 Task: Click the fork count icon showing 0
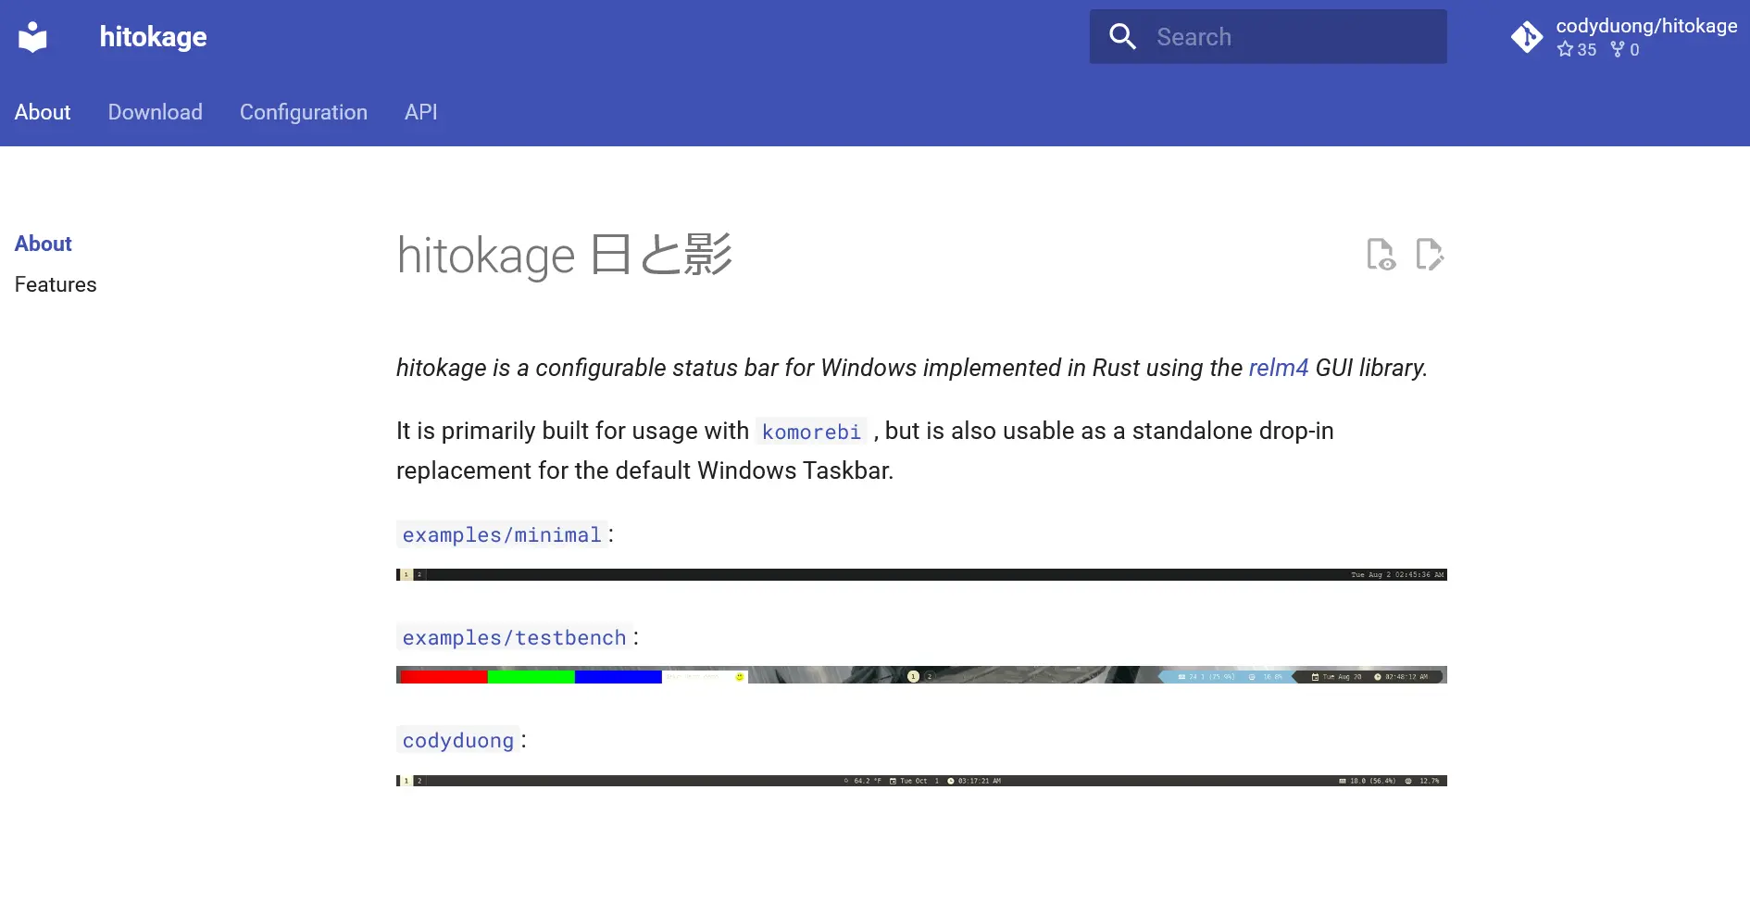pyautogui.click(x=1618, y=50)
